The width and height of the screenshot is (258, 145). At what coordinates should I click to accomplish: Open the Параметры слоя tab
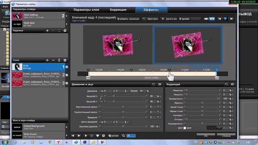(x=86, y=10)
